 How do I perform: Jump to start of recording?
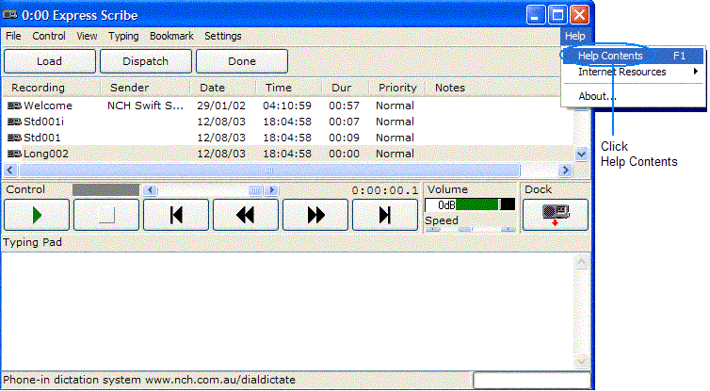click(x=176, y=215)
